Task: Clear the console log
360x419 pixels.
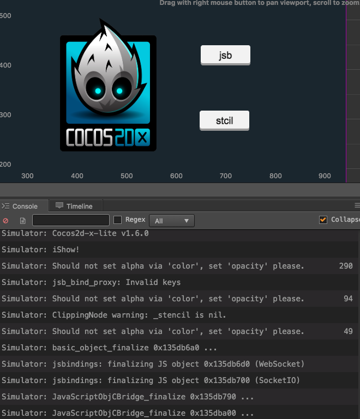Action: [x=5, y=221]
